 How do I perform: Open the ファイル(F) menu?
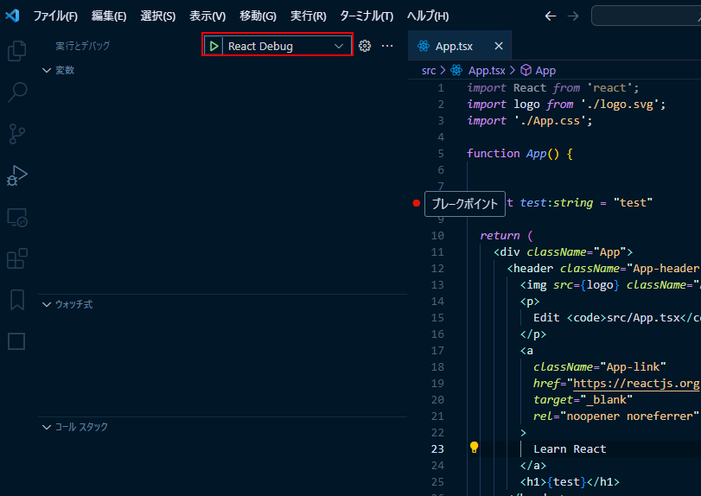coord(55,16)
